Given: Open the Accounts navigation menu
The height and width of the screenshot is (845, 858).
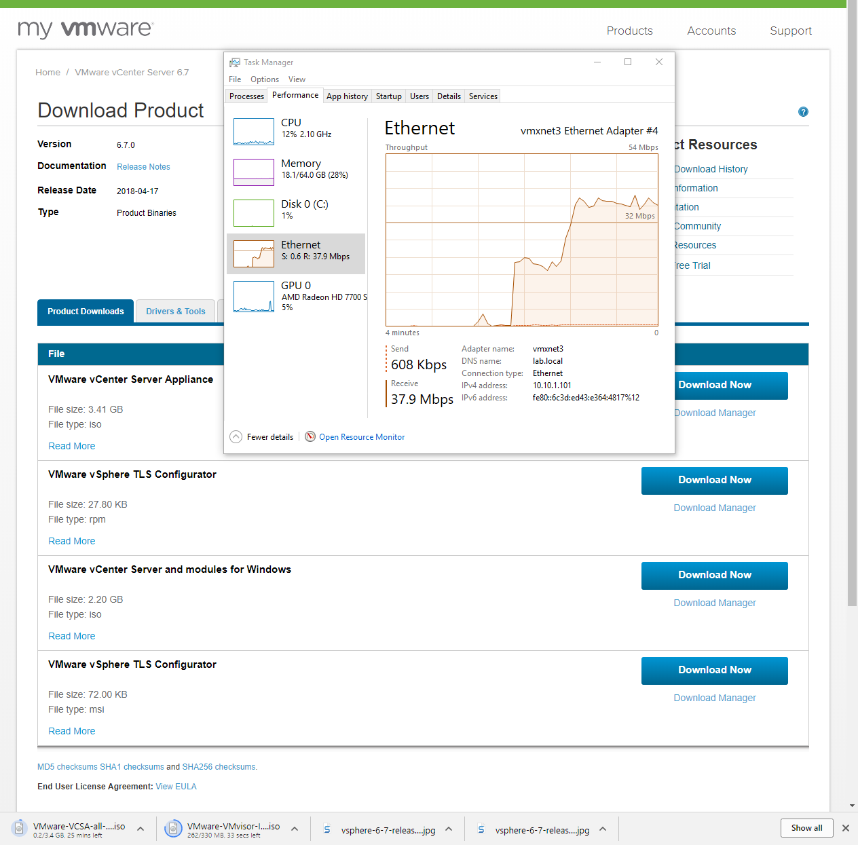Looking at the screenshot, I should click(711, 31).
